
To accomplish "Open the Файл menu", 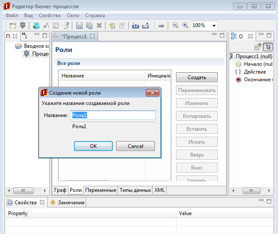I will pyautogui.click(x=12, y=15).
